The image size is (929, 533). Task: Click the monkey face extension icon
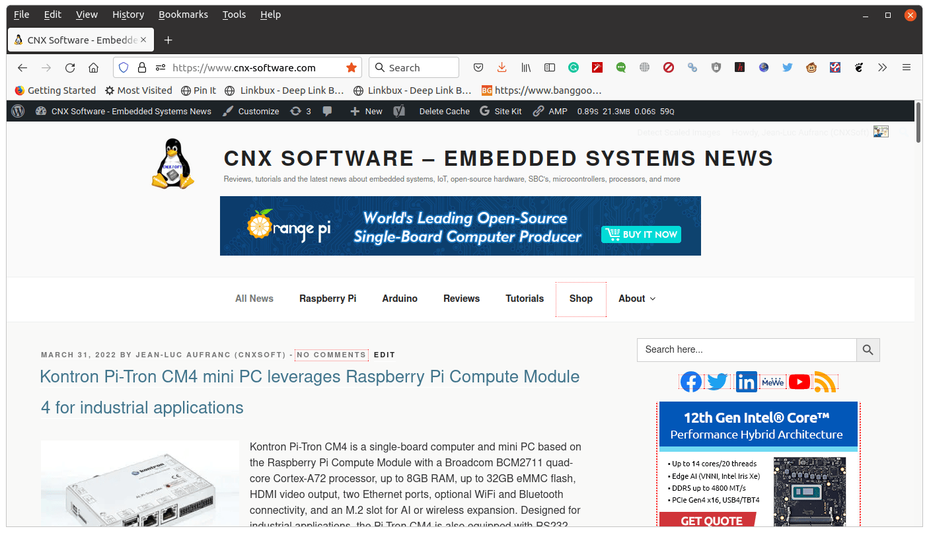click(811, 67)
